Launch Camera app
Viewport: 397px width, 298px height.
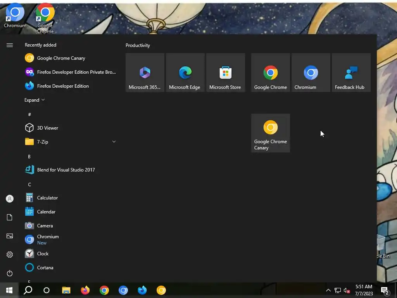[x=71, y=225]
